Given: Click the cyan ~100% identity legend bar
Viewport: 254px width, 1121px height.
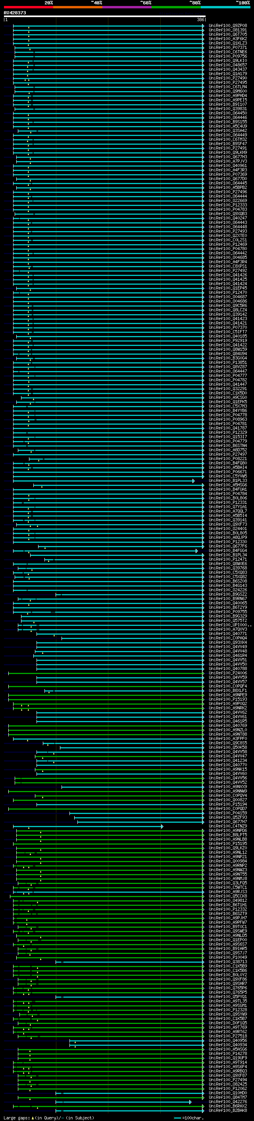Looking at the screenshot, I should click(225, 7).
